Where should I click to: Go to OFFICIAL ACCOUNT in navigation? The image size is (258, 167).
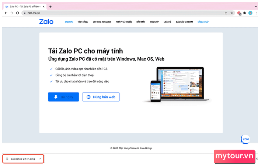[x=102, y=22]
